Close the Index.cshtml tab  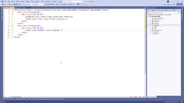[x=14, y=8]
